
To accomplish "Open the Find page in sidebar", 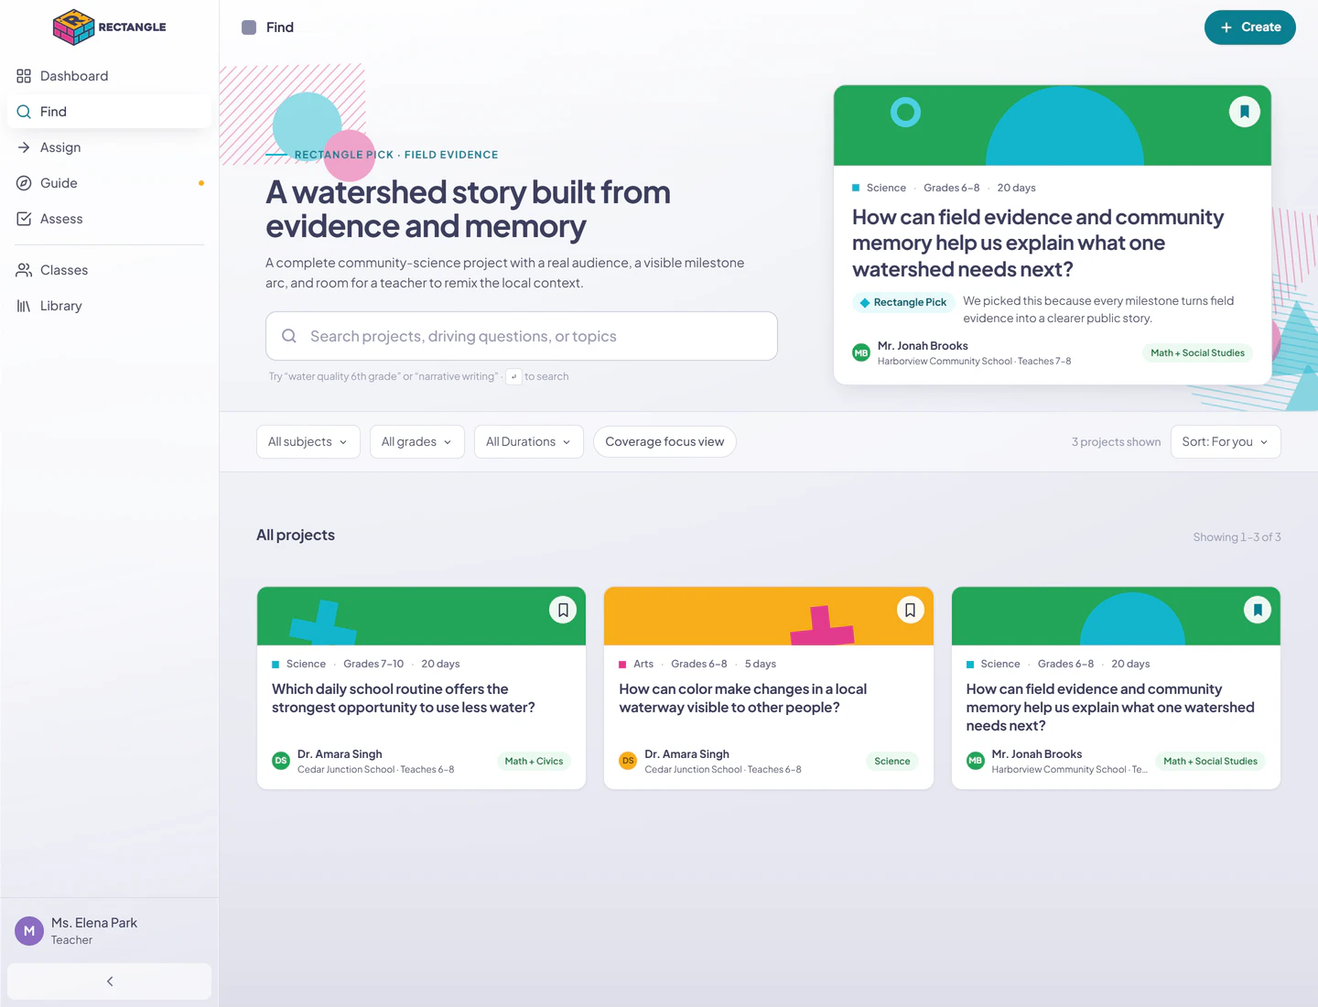I will click(x=110, y=112).
